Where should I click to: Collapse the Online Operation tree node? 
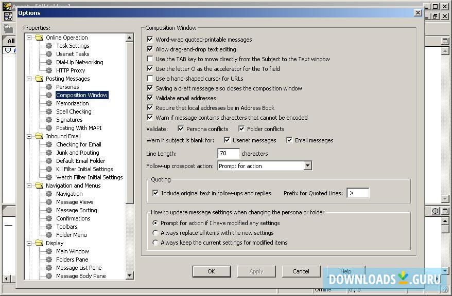pyautogui.click(x=29, y=38)
